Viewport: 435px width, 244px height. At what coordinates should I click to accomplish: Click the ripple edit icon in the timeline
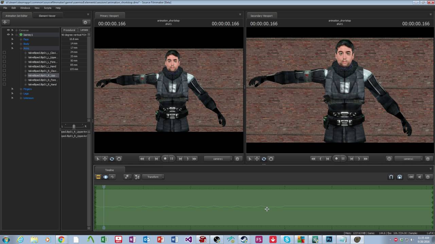click(411, 177)
